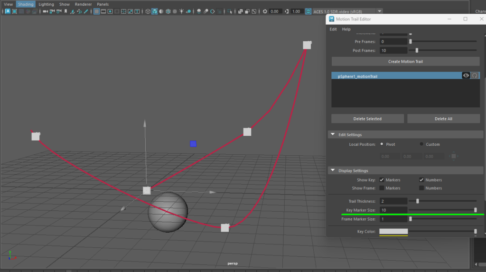Collapse the Edit Settings section
This screenshot has height=272, width=486.
[332, 135]
